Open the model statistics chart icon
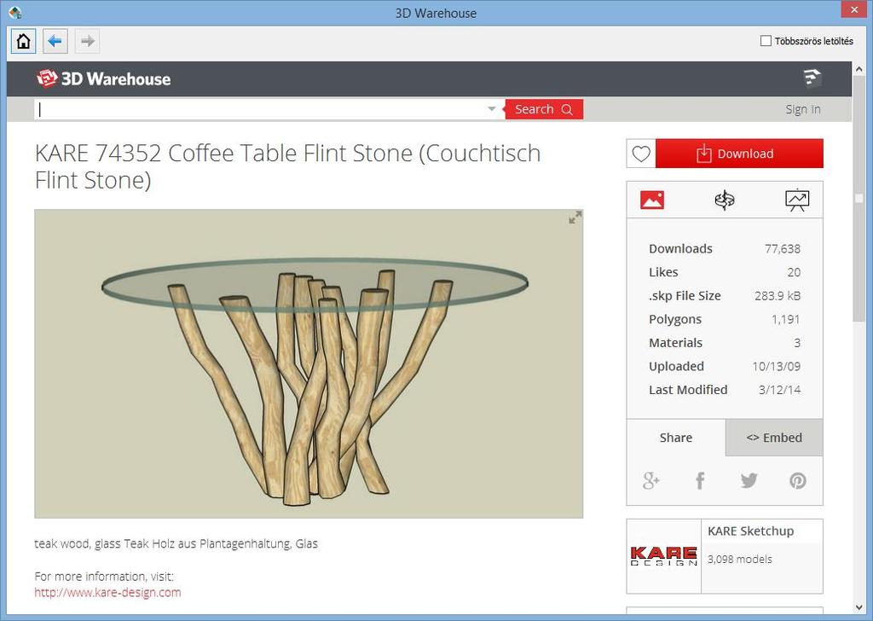 click(x=797, y=200)
